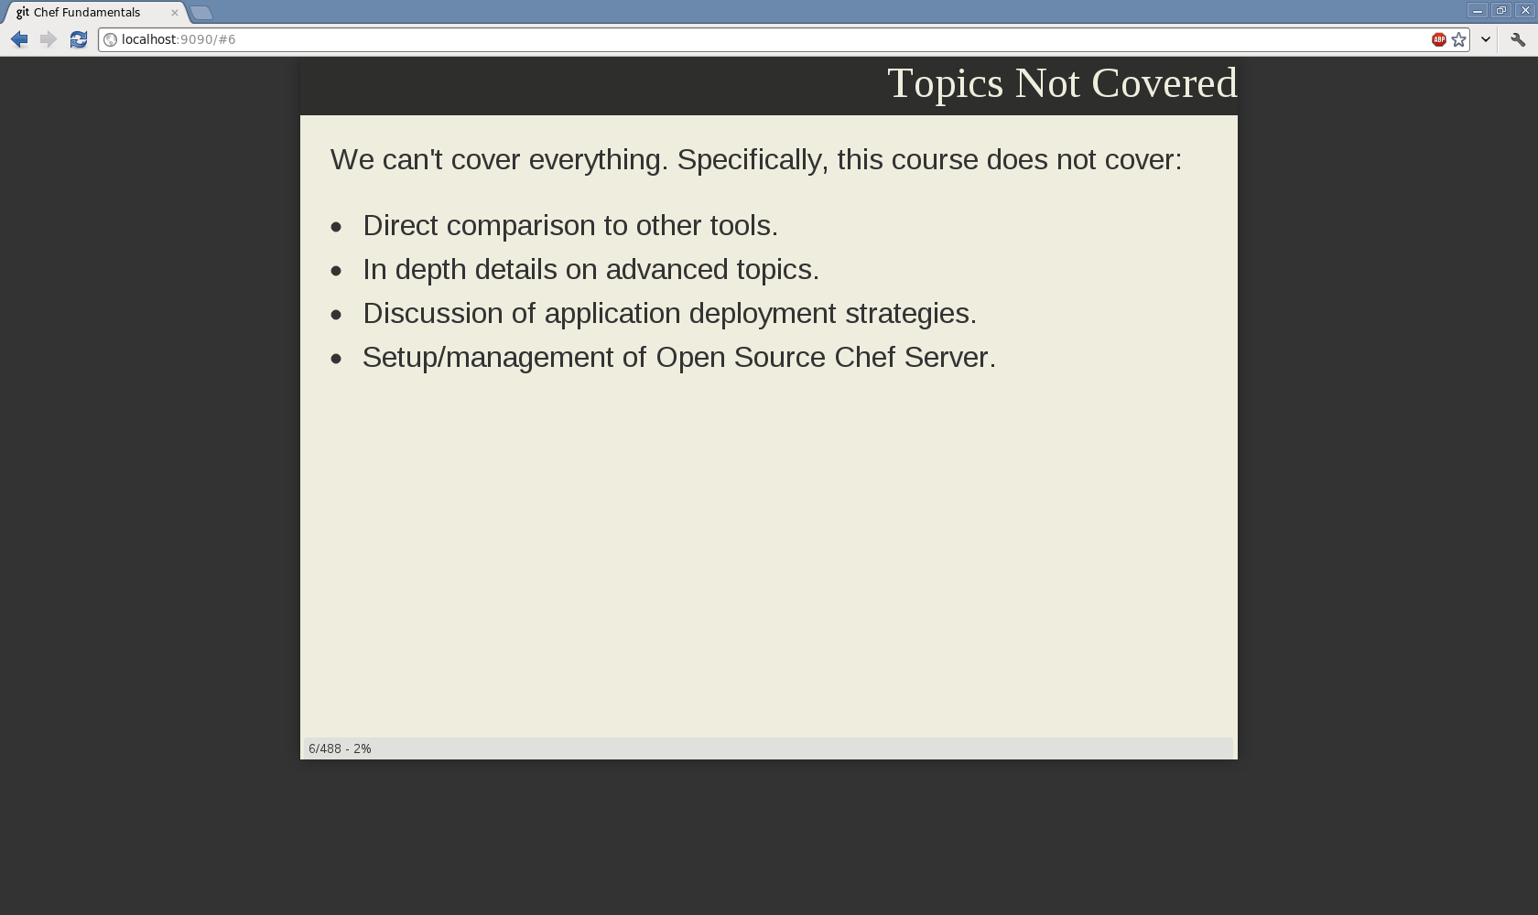The image size is (1538, 915).
Task: Click the 'Direct comparison to other tools.' bullet
Action: pos(570,225)
